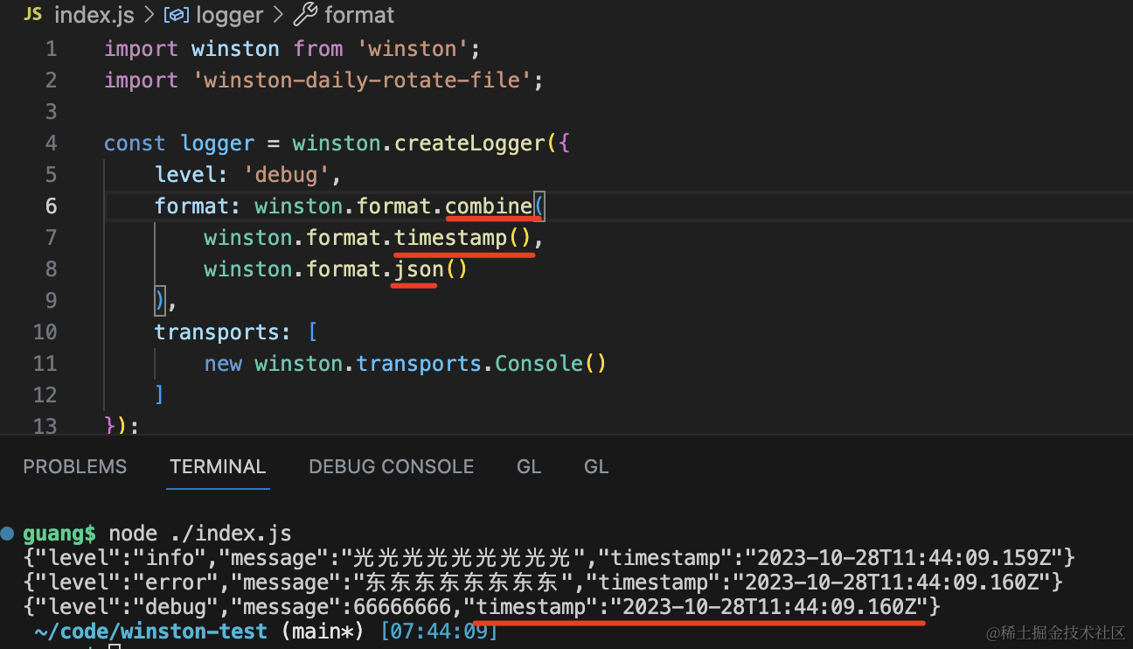Click json() call on line 8

click(x=431, y=269)
